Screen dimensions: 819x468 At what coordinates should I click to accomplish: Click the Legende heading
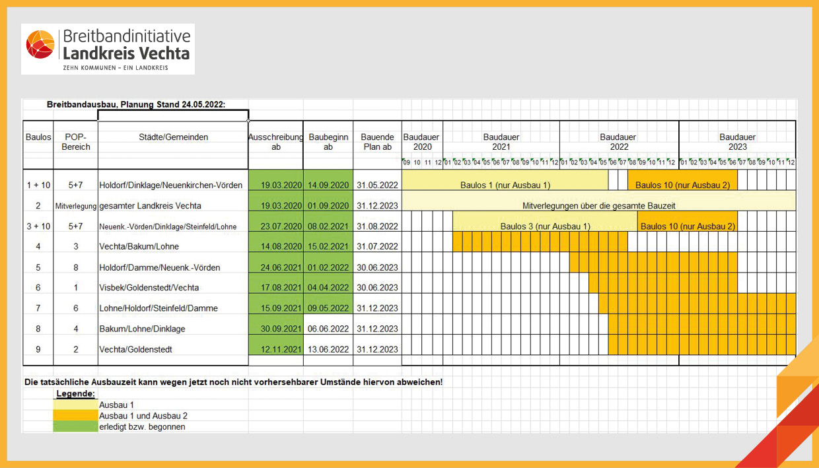[x=75, y=394]
